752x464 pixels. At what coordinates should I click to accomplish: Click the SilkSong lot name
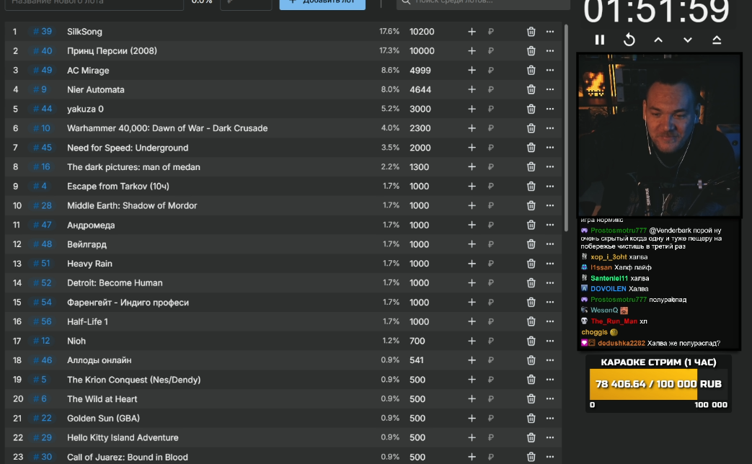click(84, 32)
